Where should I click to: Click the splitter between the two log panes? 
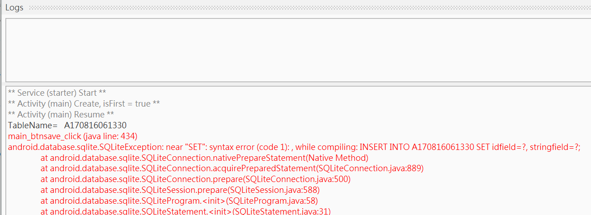tap(297, 84)
